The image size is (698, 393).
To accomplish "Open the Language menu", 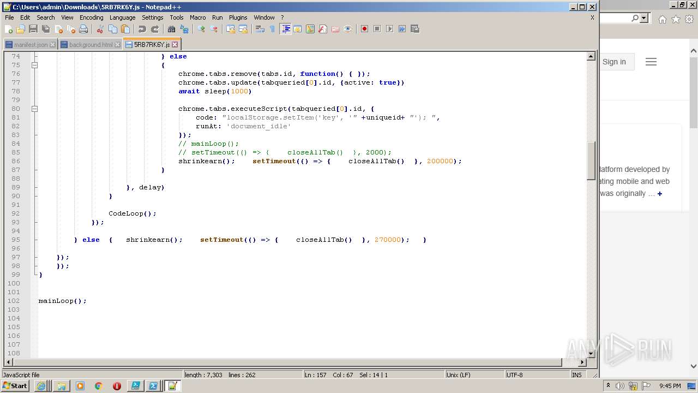I will tap(122, 17).
